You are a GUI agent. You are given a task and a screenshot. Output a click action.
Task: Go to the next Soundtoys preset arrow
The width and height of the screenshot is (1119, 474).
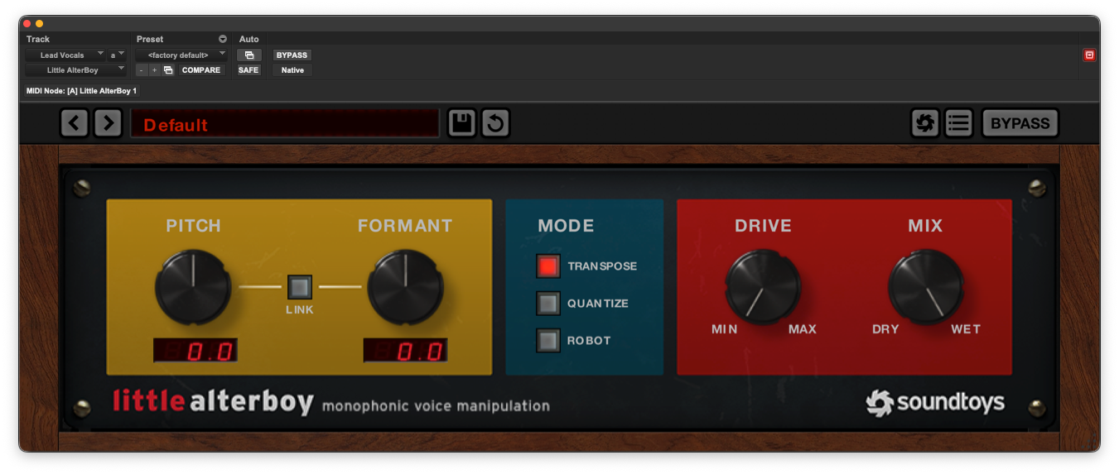tap(109, 123)
